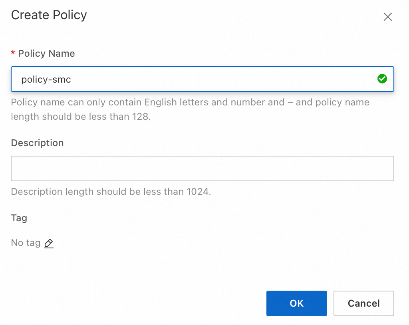Close the Create Policy dialog with the X
This screenshot has height=325, width=409.
[x=387, y=17]
